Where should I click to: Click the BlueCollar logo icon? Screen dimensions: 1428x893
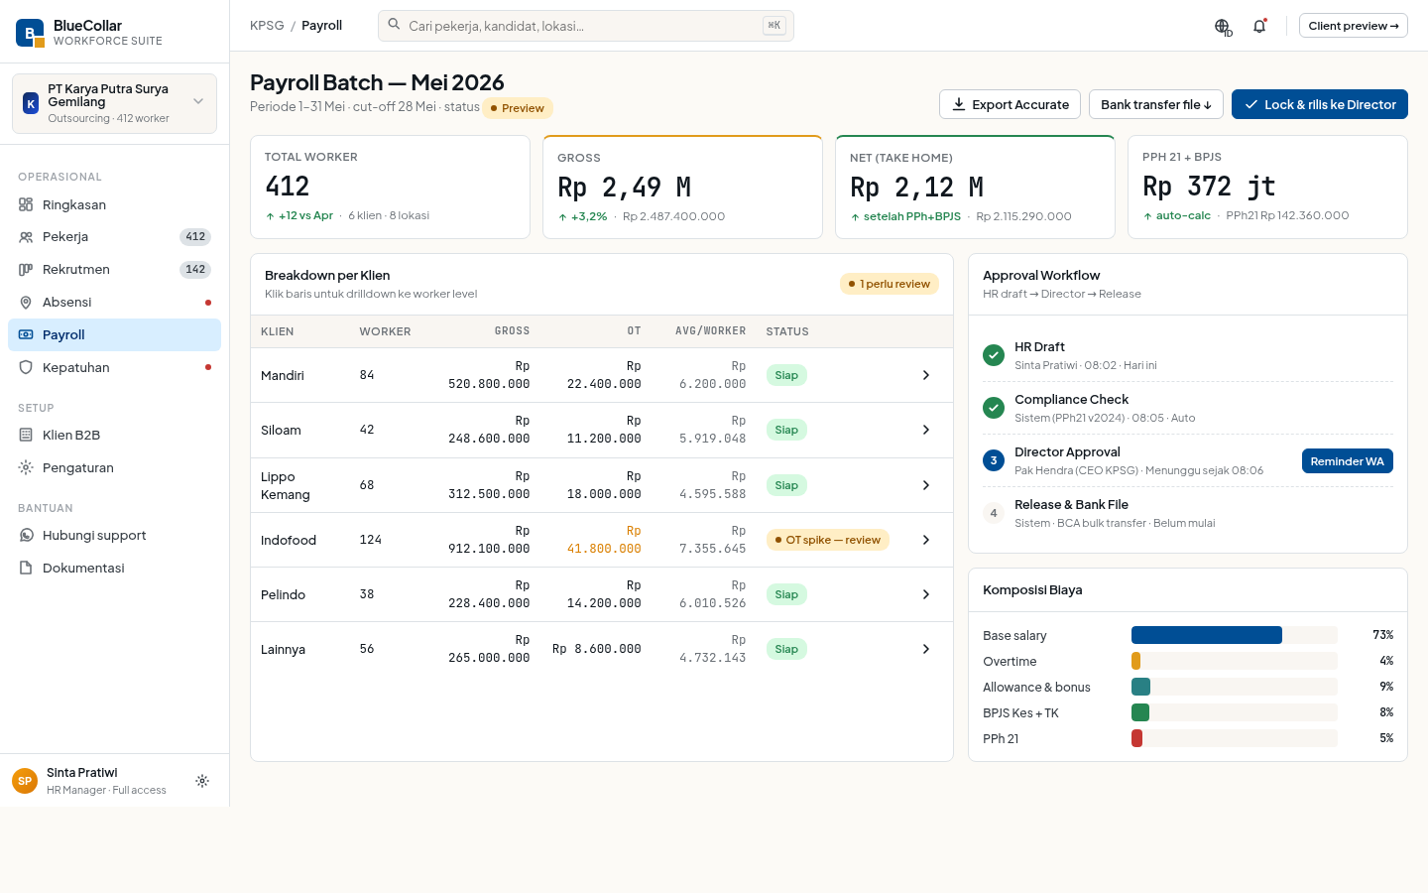[x=30, y=33]
